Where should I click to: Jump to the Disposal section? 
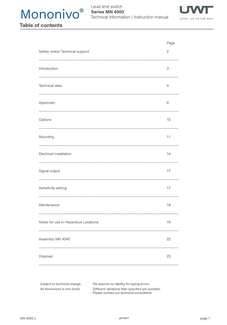tap(46, 256)
